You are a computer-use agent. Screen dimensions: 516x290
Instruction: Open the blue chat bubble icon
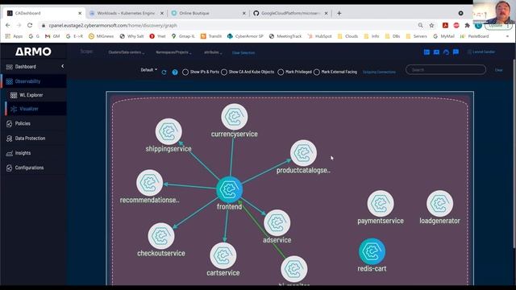[x=456, y=52]
